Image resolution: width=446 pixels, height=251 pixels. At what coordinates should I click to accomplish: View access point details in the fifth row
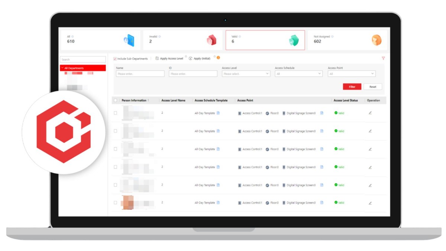click(x=322, y=185)
